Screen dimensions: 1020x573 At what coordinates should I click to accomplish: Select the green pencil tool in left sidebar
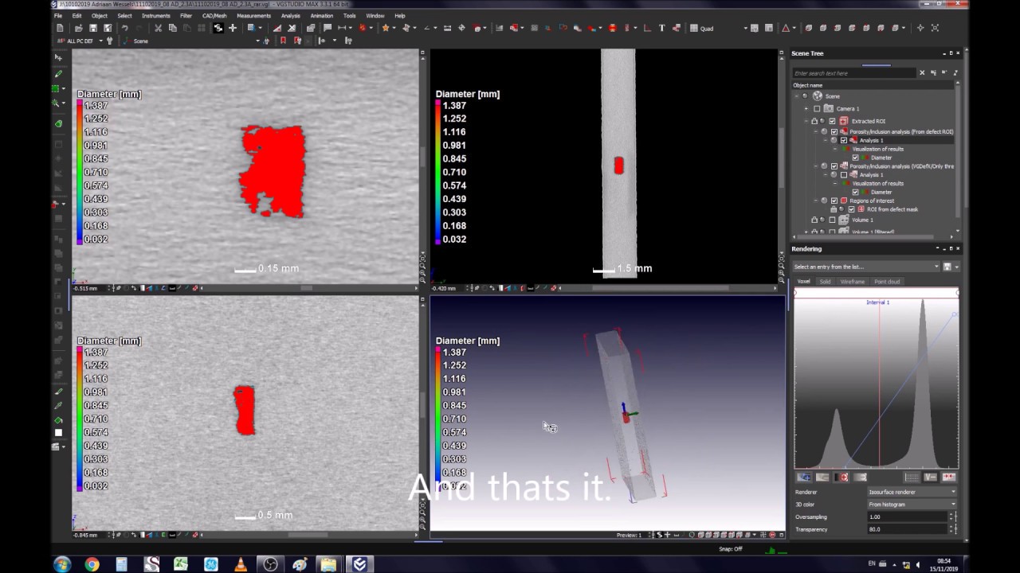(58, 73)
